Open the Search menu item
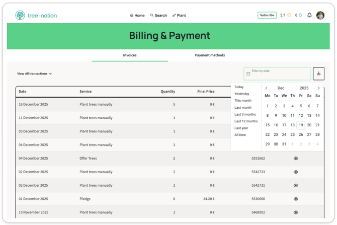 point(158,16)
